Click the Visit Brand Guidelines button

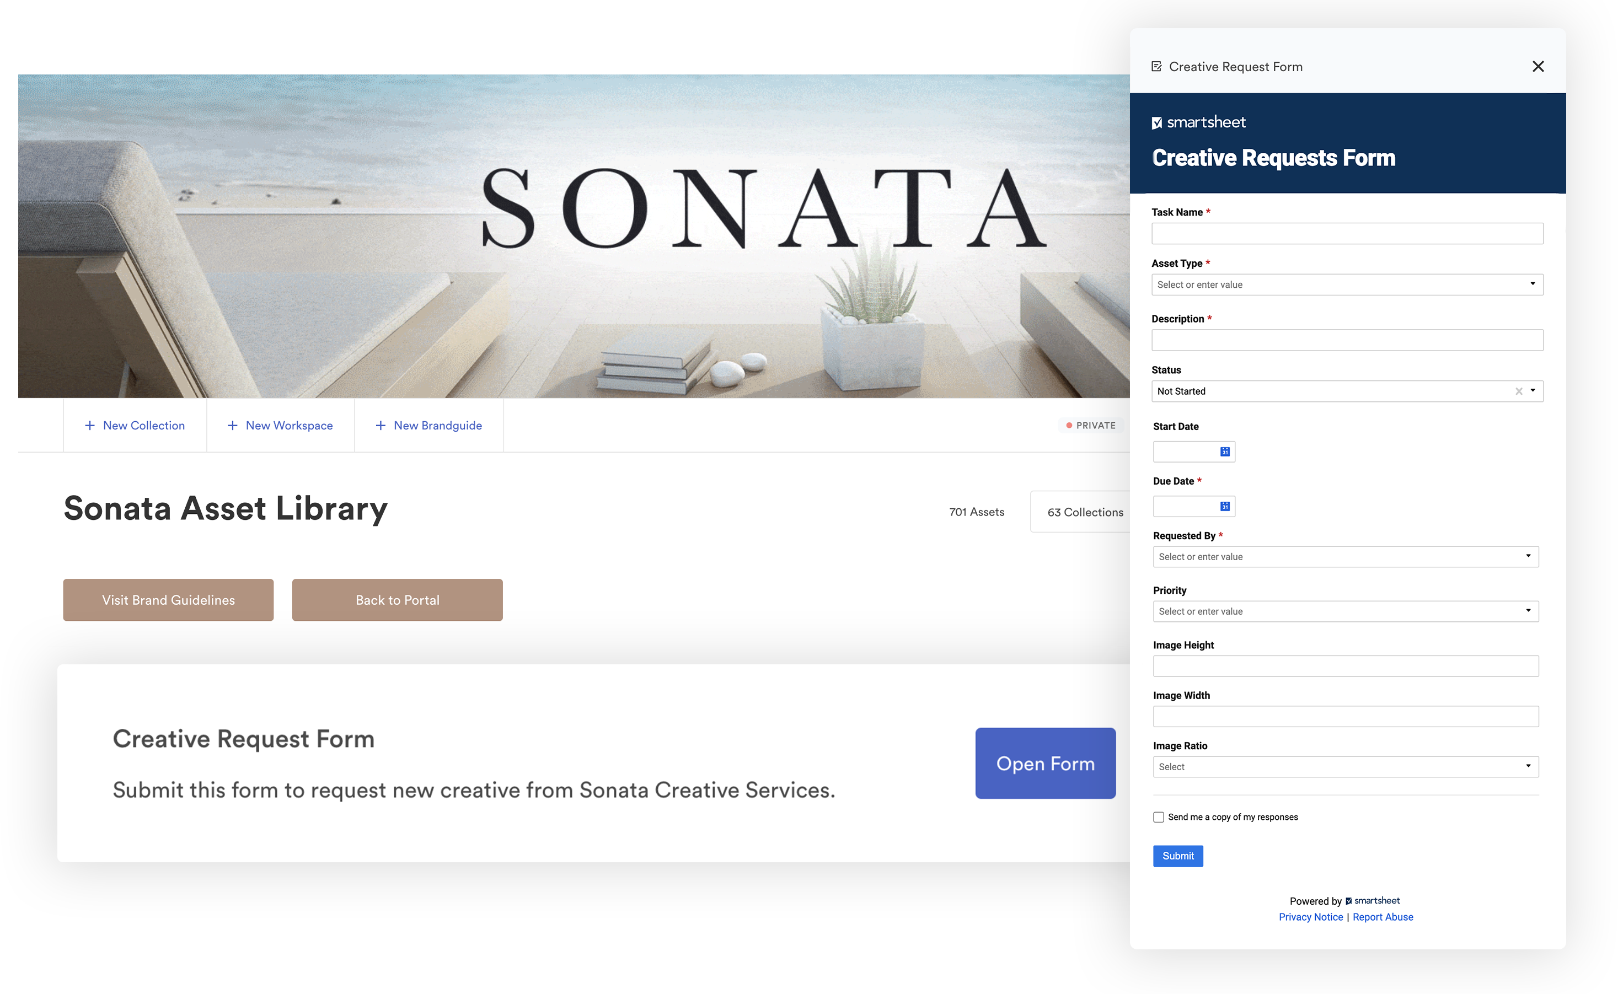168,599
